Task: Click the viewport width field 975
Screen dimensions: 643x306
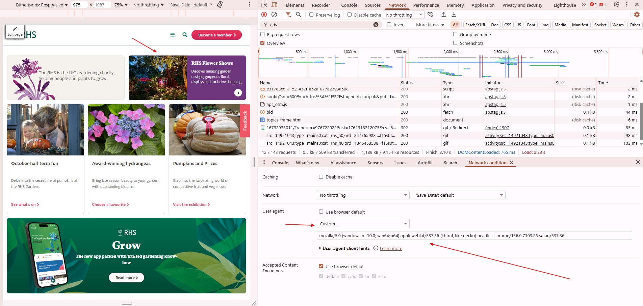Action: (x=79, y=5)
